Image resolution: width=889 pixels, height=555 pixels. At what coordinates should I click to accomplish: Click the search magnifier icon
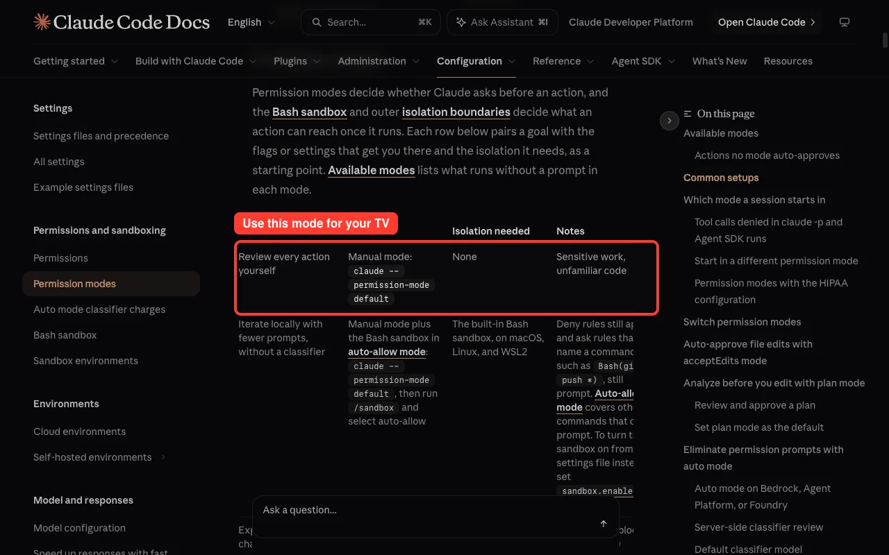[317, 22]
